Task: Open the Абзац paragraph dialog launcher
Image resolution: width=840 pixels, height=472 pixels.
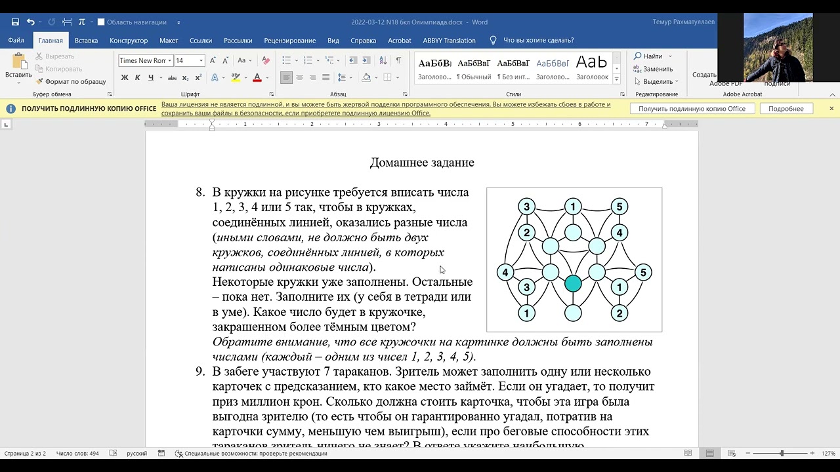Action: [405, 94]
